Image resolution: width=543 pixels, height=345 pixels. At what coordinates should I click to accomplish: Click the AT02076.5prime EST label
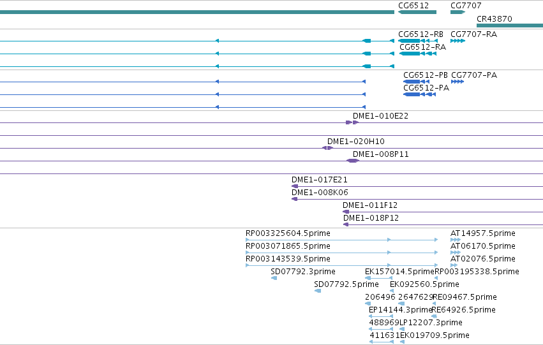pos(483,259)
